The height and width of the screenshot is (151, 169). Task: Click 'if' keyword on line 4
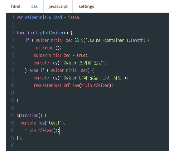pos(27,40)
